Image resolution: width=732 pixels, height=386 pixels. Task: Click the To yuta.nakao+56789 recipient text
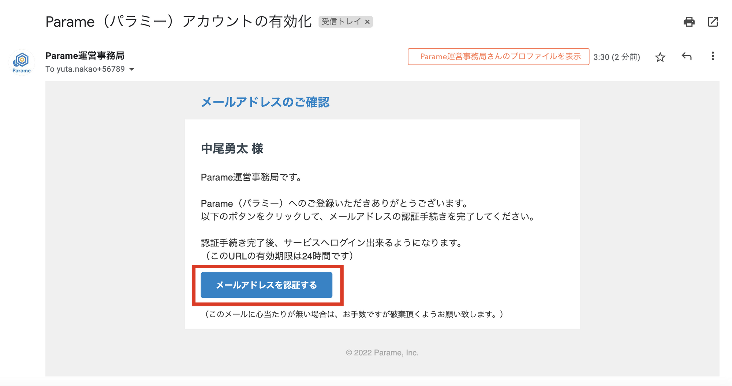point(85,69)
